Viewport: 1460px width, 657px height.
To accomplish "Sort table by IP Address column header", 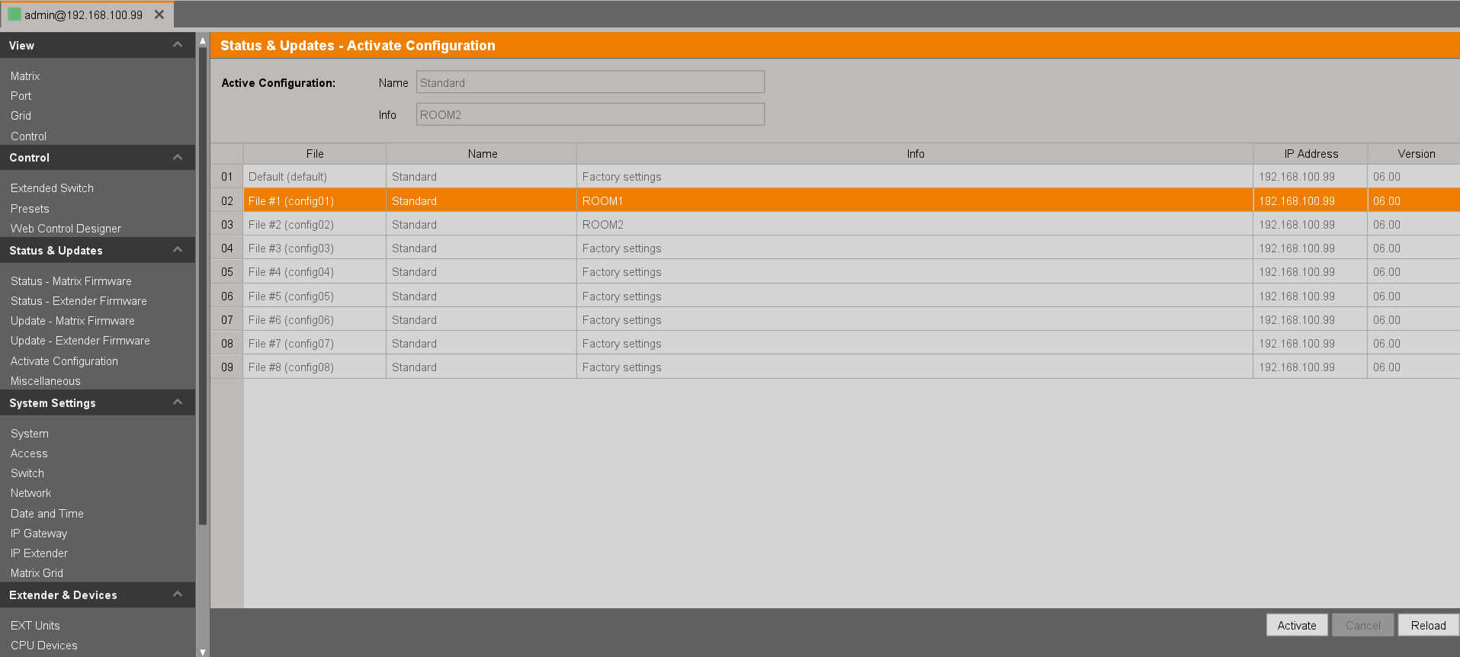I will pyautogui.click(x=1310, y=154).
